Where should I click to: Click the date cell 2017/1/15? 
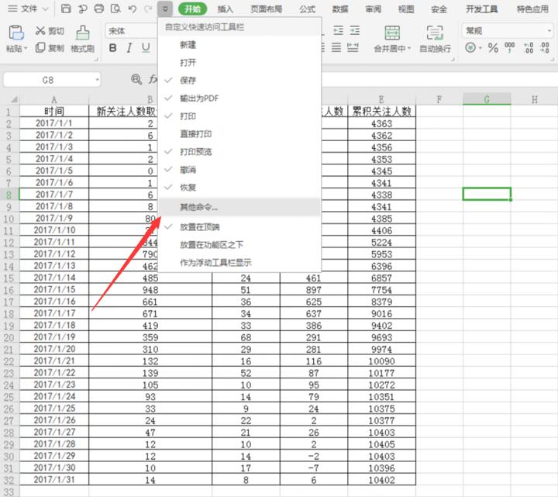[54, 289]
